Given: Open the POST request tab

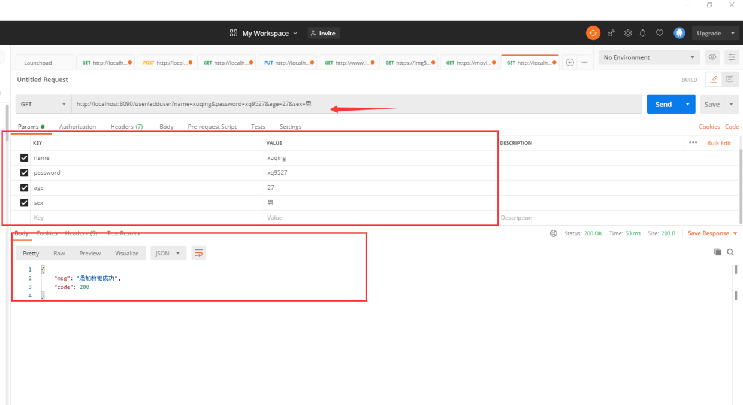Looking at the screenshot, I should point(166,63).
